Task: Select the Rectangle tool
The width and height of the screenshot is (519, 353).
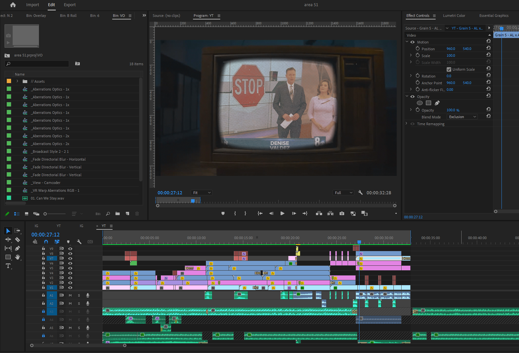Action: tap(8, 257)
